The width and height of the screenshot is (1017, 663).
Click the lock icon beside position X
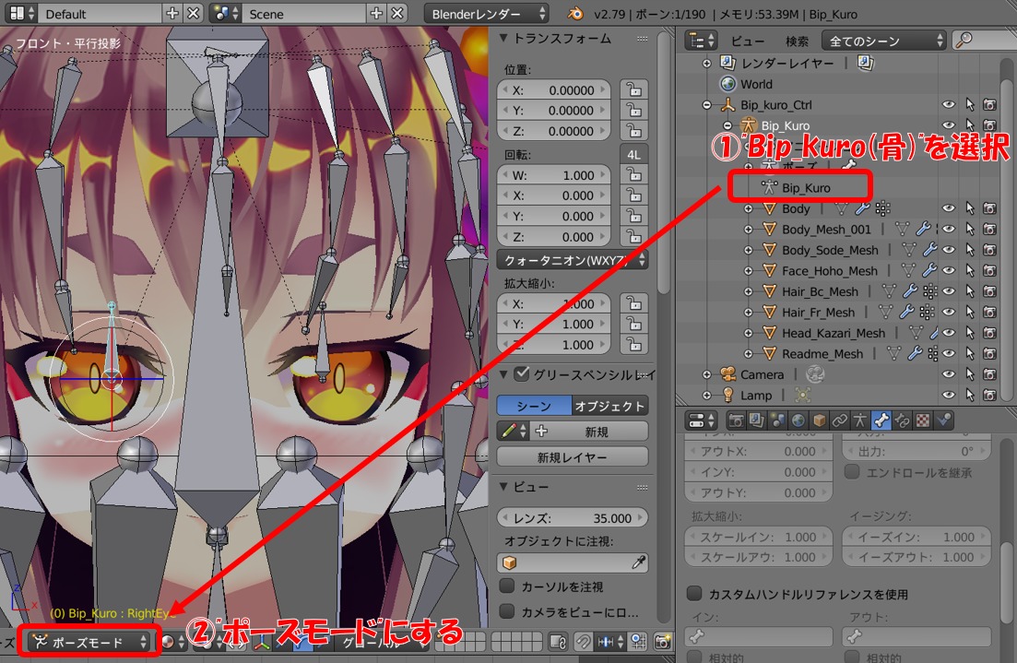coord(633,89)
